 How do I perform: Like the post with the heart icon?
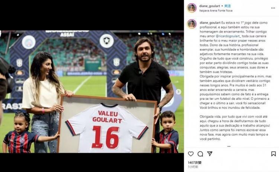point(191,154)
